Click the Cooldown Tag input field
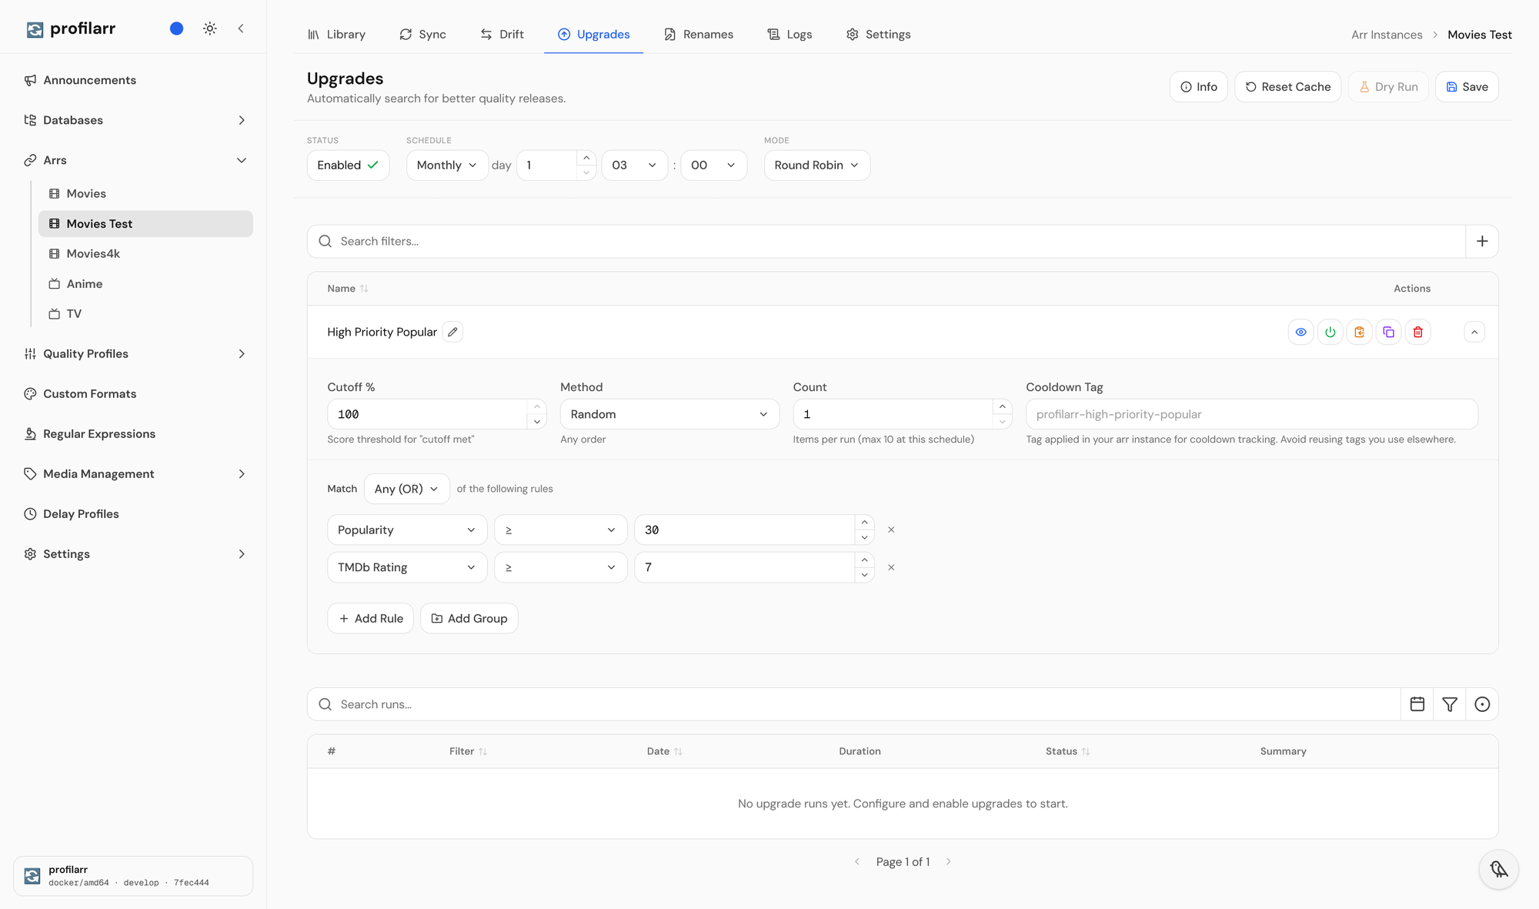 tap(1251, 414)
